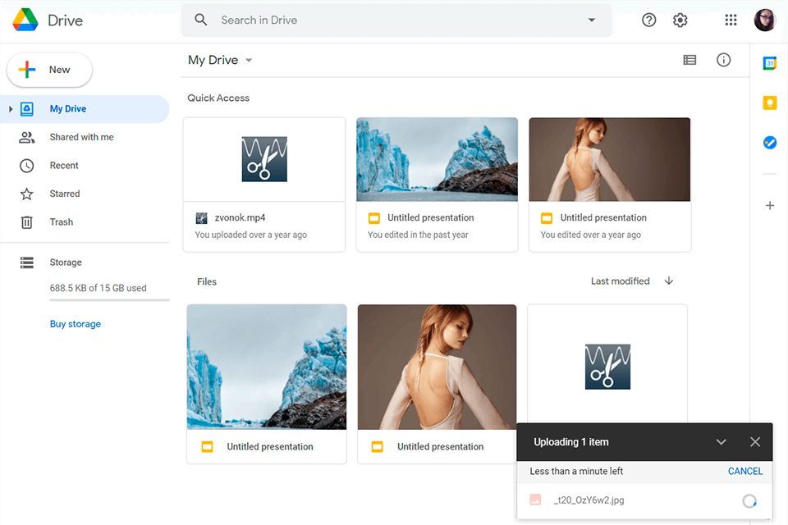Image resolution: width=788 pixels, height=525 pixels.
Task: Cancel the upload of _t20_OzY6w2.jpg
Action: click(x=744, y=471)
